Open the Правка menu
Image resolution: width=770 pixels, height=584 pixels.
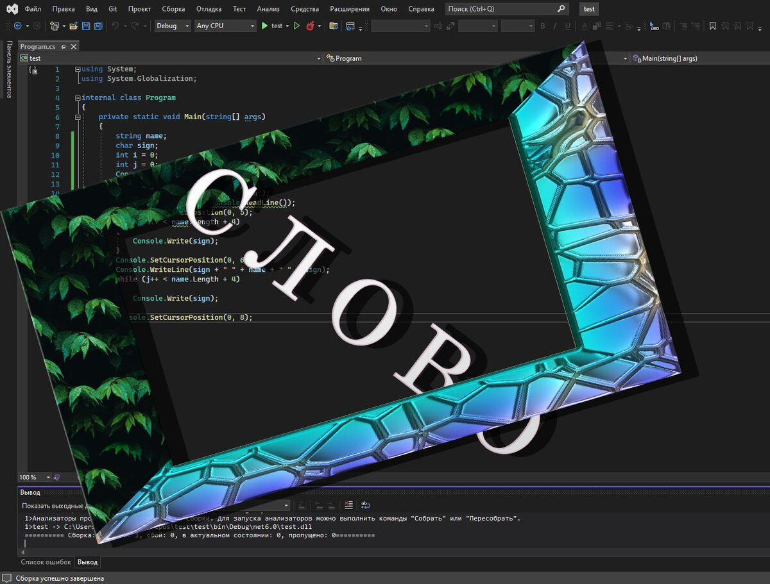point(64,9)
